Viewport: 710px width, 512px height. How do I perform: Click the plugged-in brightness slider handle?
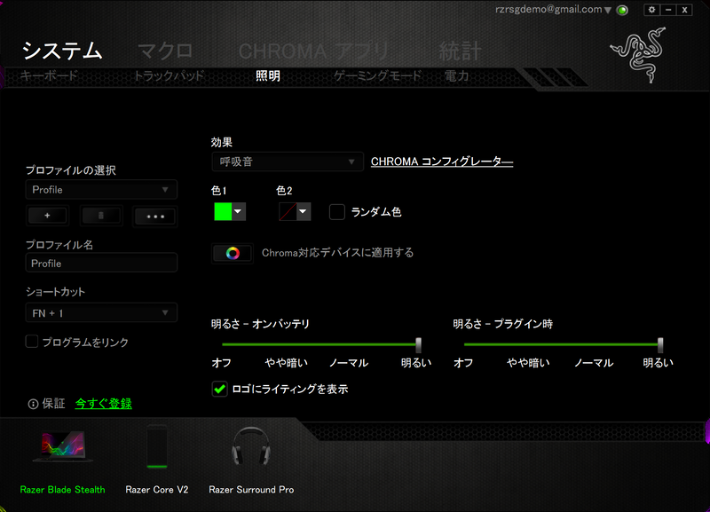tap(660, 345)
